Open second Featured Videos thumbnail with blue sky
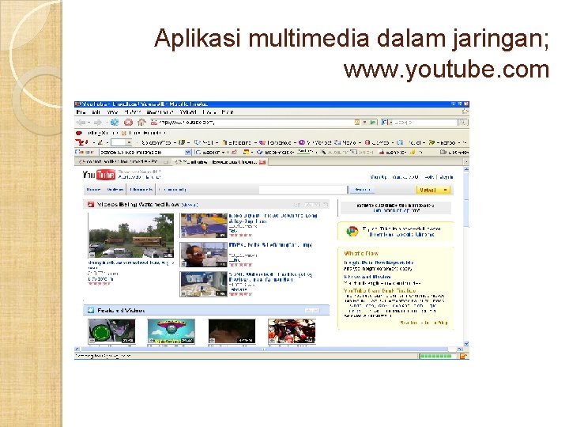This screenshot has width=569, height=427. pos(171,331)
